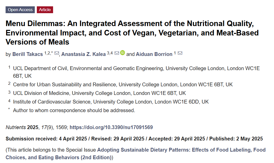This screenshot has width=274, height=163.
Task: Click the Menu Dilemmas article title
Action: (132, 33)
